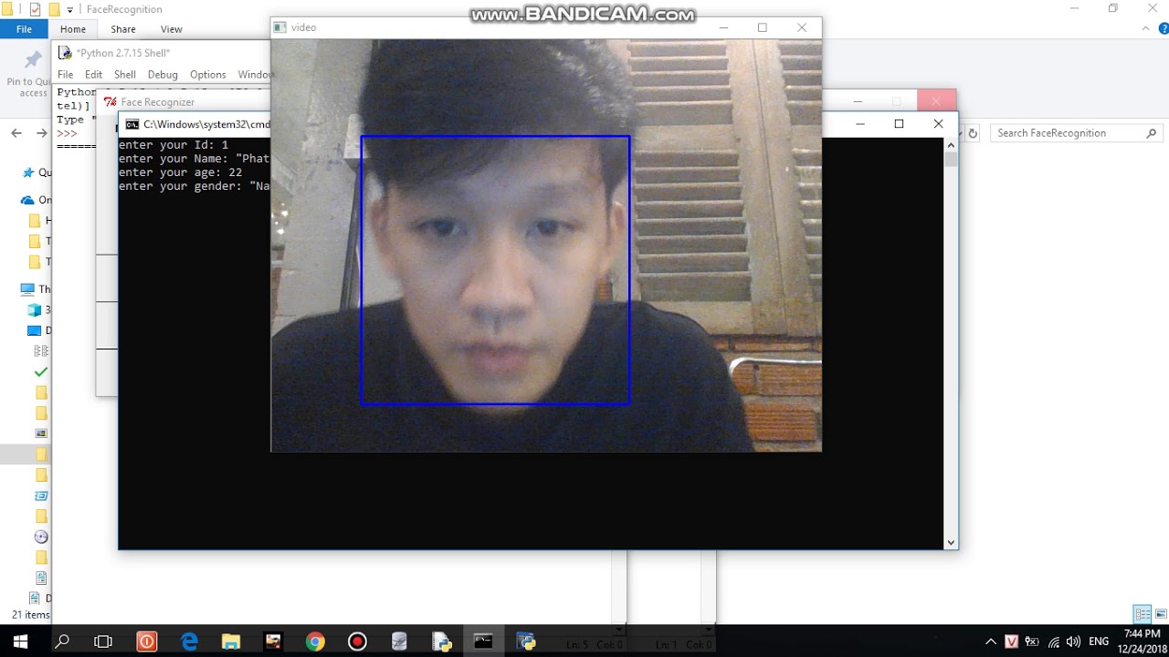Image resolution: width=1169 pixels, height=657 pixels.
Task: Open Microsoft Edge from taskbar
Action: (189, 641)
